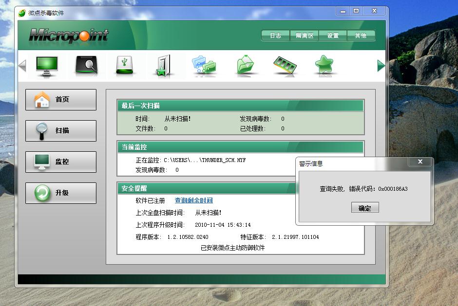Select the shared blue-green folders icon

click(204, 65)
